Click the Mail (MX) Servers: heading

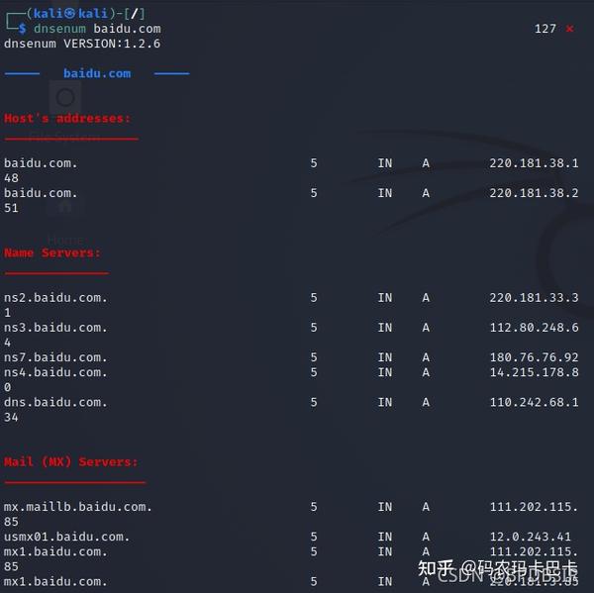tap(71, 462)
